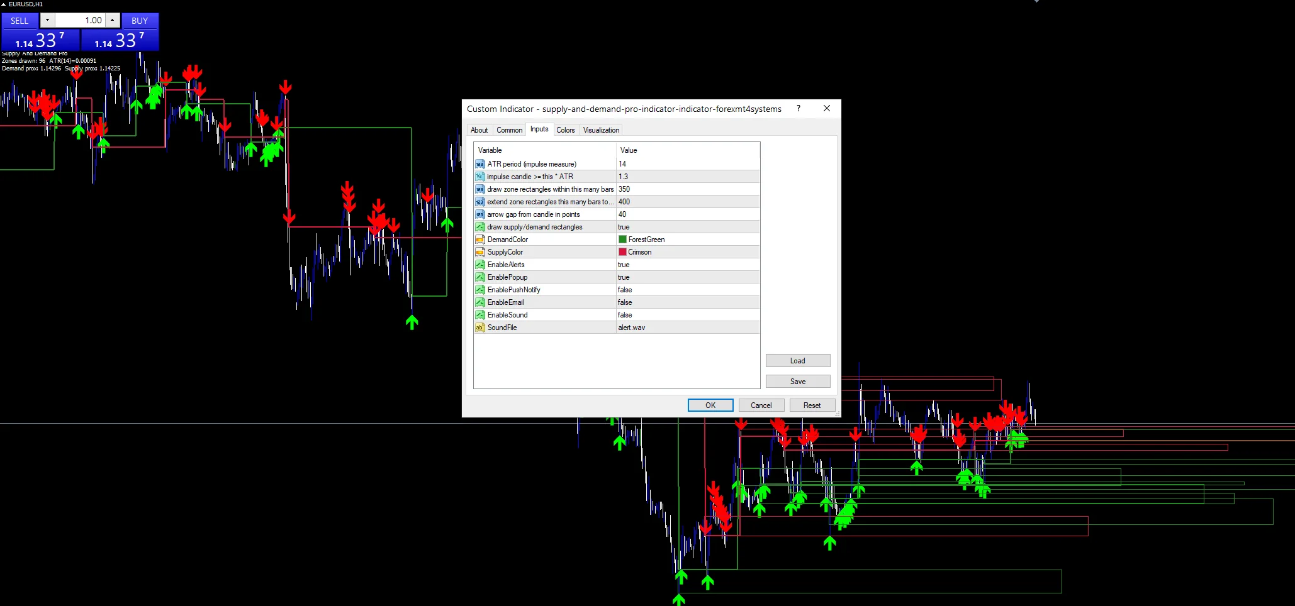This screenshot has height=606, width=1295.
Task: Click boolean icon for draw supply/demand rectangles
Action: (479, 227)
